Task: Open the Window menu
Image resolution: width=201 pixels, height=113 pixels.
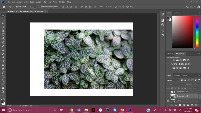Action: (62, 2)
